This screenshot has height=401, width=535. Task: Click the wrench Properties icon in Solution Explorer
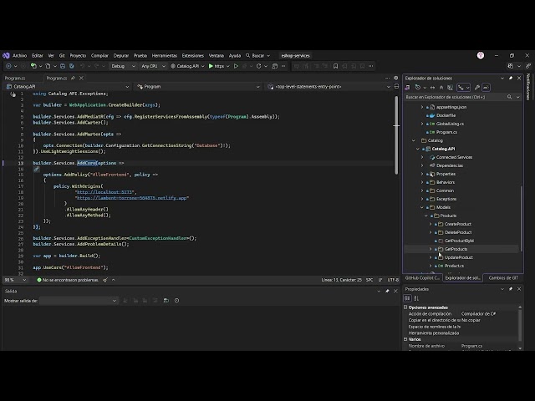click(x=477, y=88)
